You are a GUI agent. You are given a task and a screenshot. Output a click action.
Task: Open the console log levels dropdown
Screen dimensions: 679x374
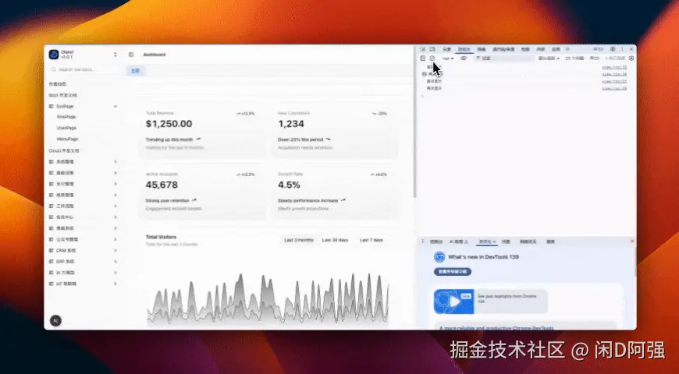click(x=549, y=58)
